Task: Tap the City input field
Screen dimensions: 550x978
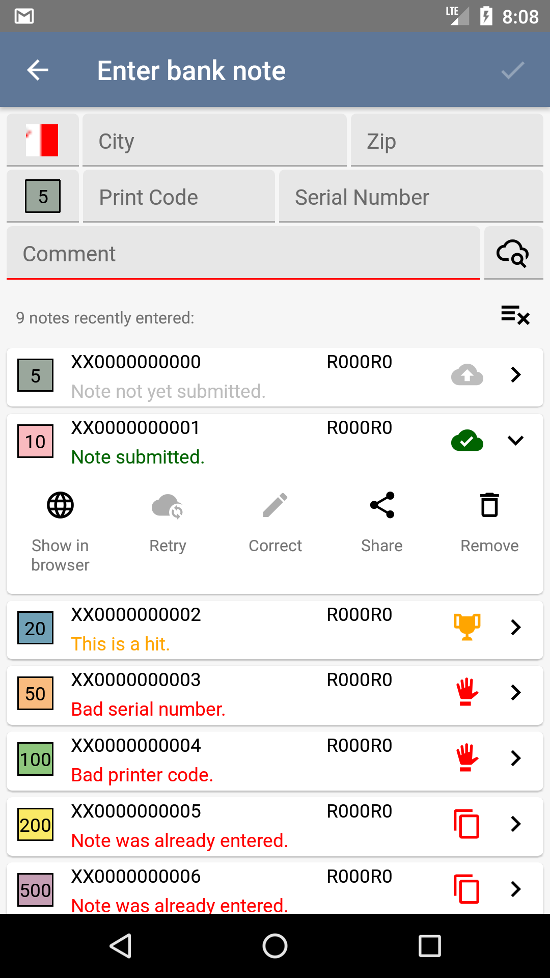Action: tap(214, 140)
